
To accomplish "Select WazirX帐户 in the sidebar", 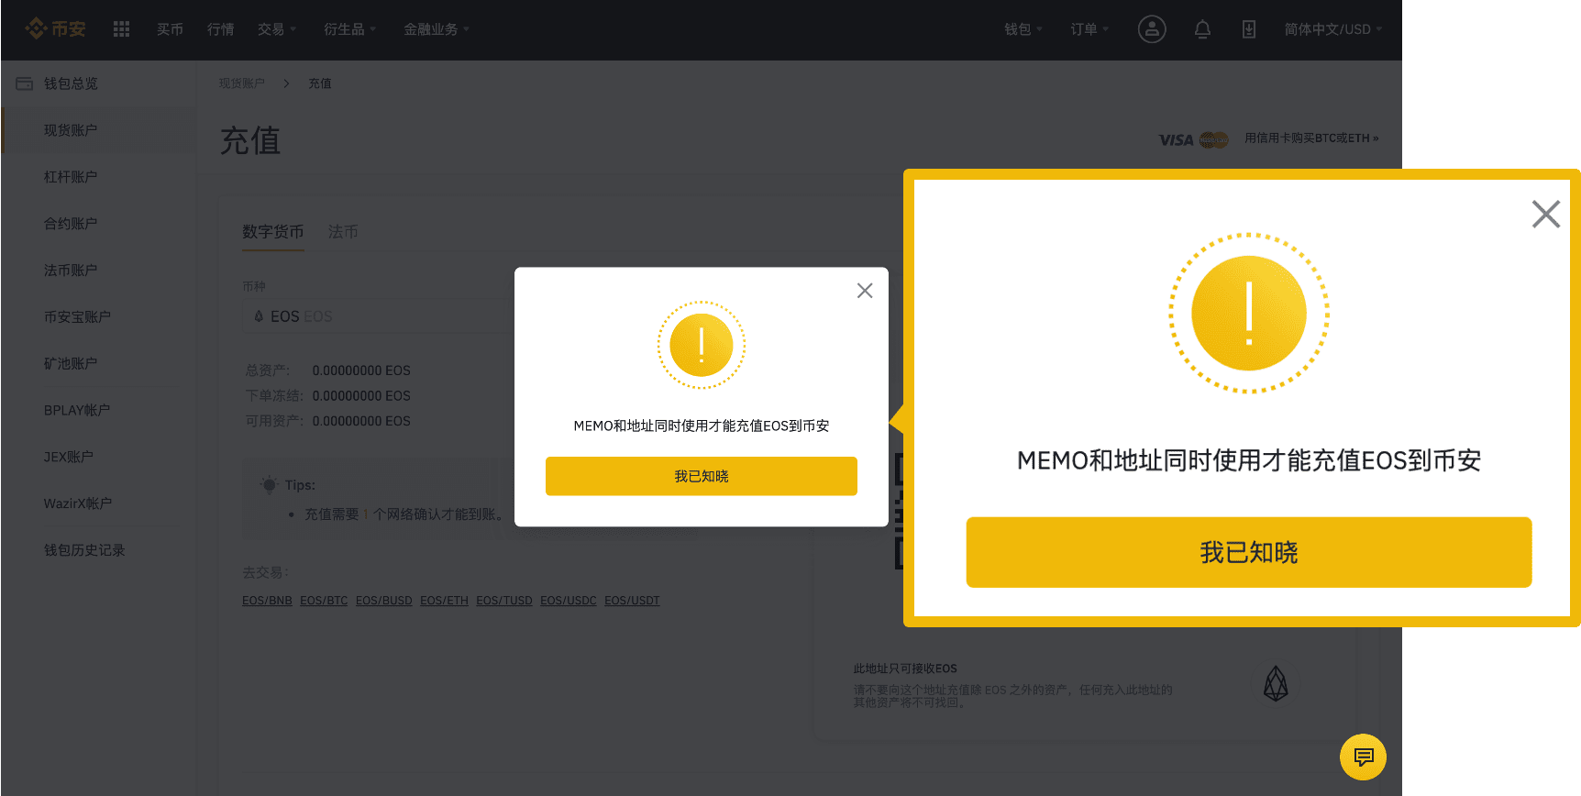I will pyautogui.click(x=78, y=504).
